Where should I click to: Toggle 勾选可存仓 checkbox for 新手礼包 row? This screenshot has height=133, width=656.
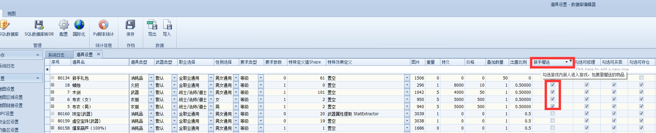point(641,78)
